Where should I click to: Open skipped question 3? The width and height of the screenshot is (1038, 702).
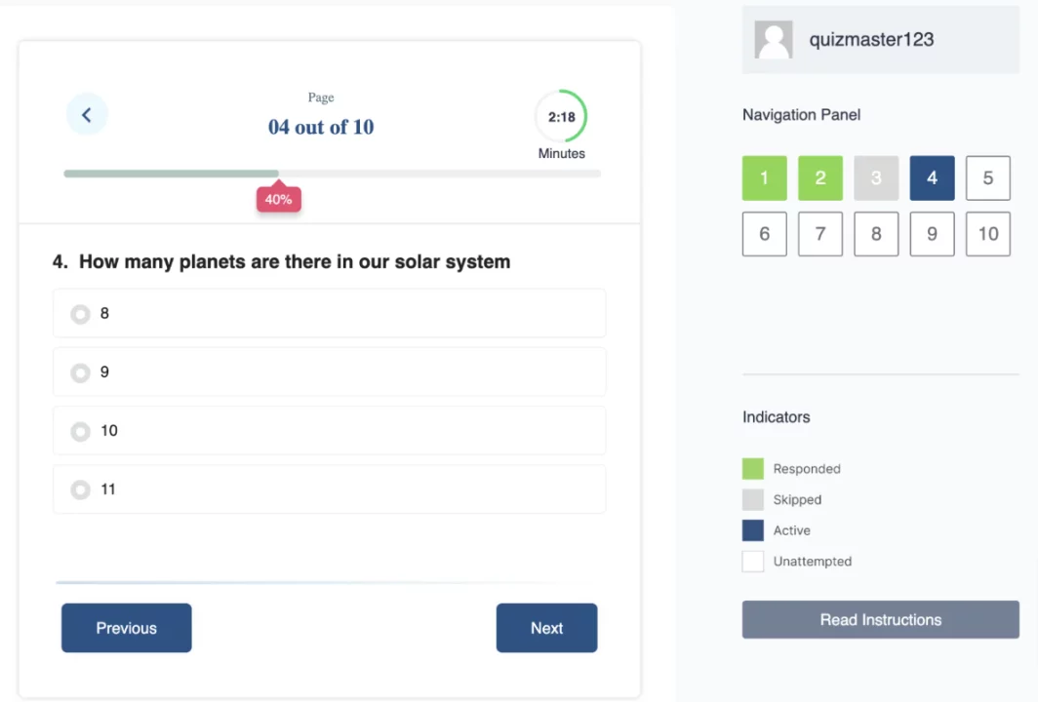pos(876,178)
